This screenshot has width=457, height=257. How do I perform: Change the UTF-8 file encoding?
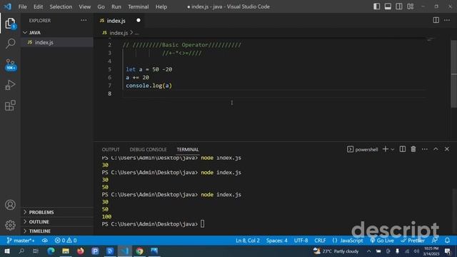pyautogui.click(x=301, y=241)
